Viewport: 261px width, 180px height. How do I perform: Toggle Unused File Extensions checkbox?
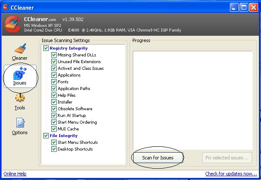pos(54,62)
